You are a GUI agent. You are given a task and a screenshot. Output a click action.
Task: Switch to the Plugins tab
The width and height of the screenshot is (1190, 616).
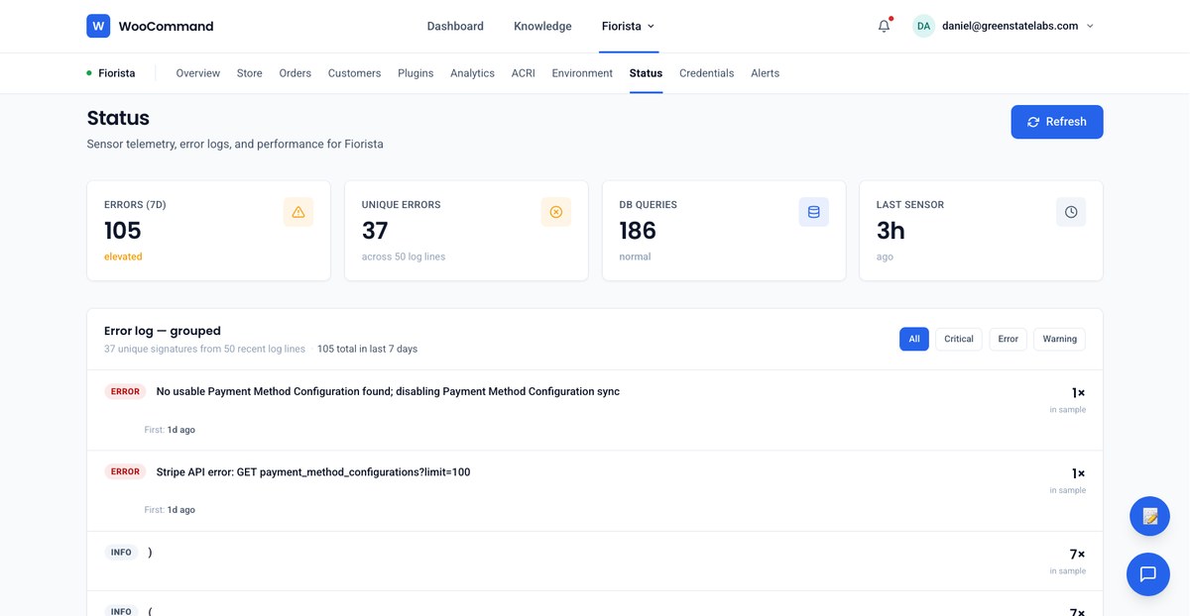416,73
